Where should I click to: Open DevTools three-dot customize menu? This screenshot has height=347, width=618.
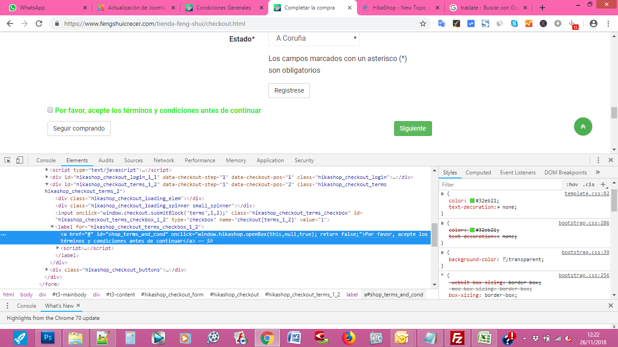click(x=598, y=160)
